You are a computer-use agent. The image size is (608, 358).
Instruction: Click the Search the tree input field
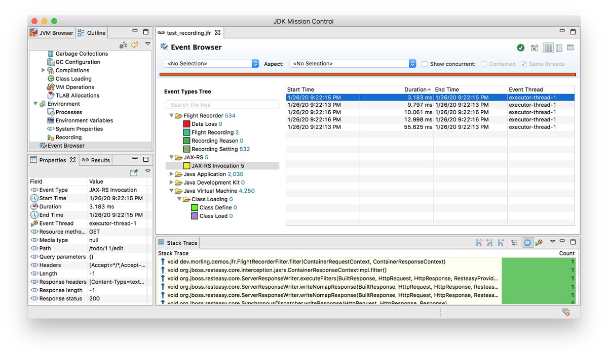(x=222, y=105)
